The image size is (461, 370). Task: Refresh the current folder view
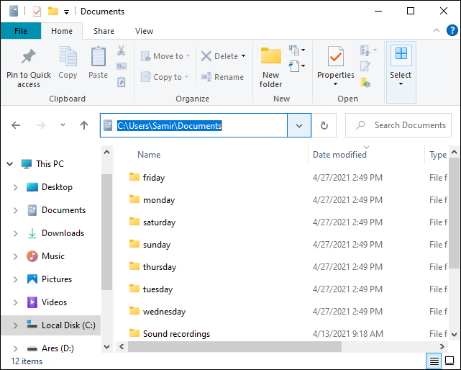[x=324, y=125]
